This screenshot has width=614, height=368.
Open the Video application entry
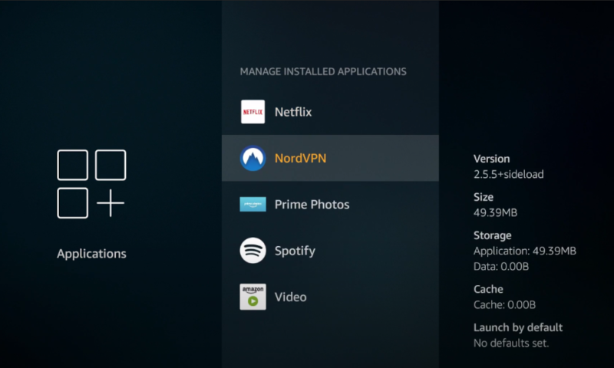point(330,297)
